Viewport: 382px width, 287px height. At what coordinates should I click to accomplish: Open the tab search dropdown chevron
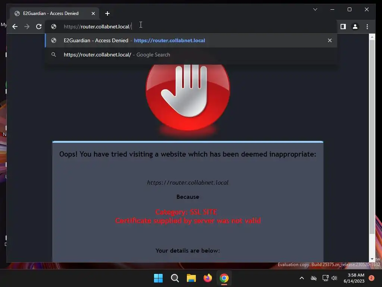315,9
